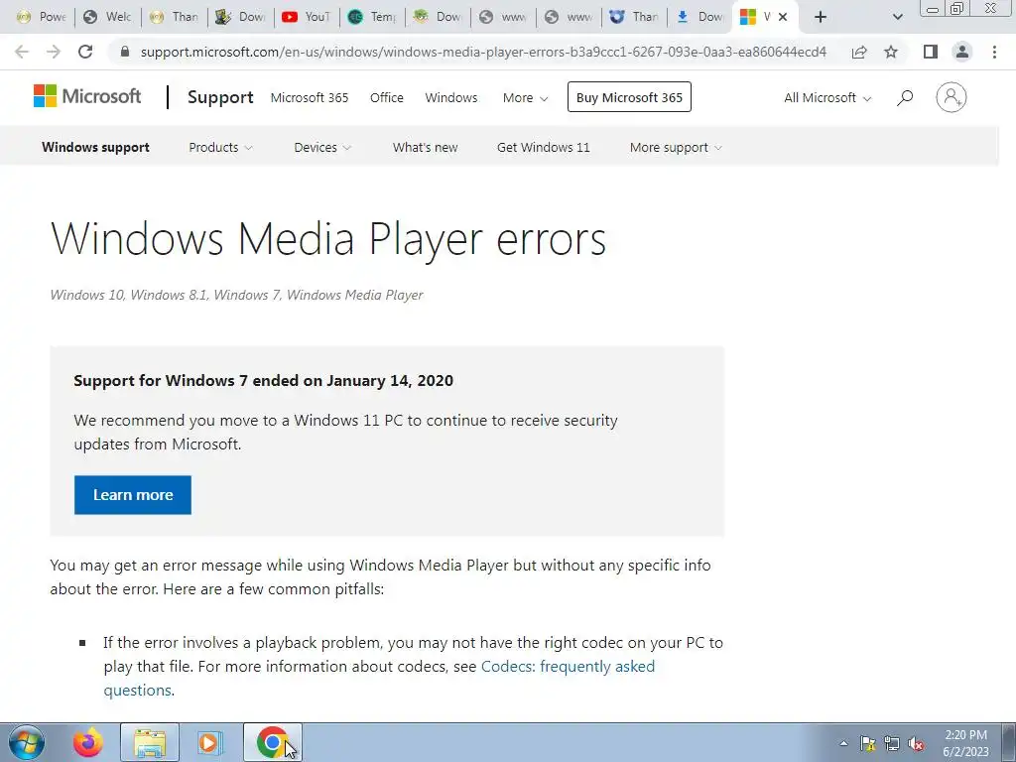
Task: Click the Chrome back arrow
Action: point(22,52)
